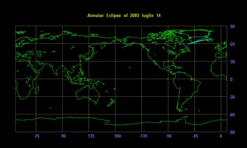Click the -60 latitude label
This screenshot has width=247, height=148.
(232, 115)
